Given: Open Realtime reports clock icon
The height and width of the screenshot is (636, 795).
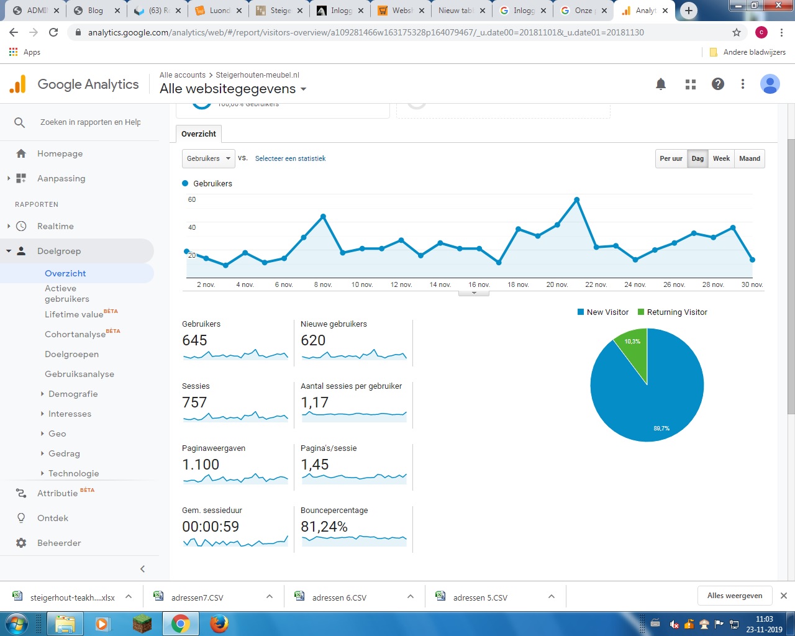Looking at the screenshot, I should [x=21, y=226].
